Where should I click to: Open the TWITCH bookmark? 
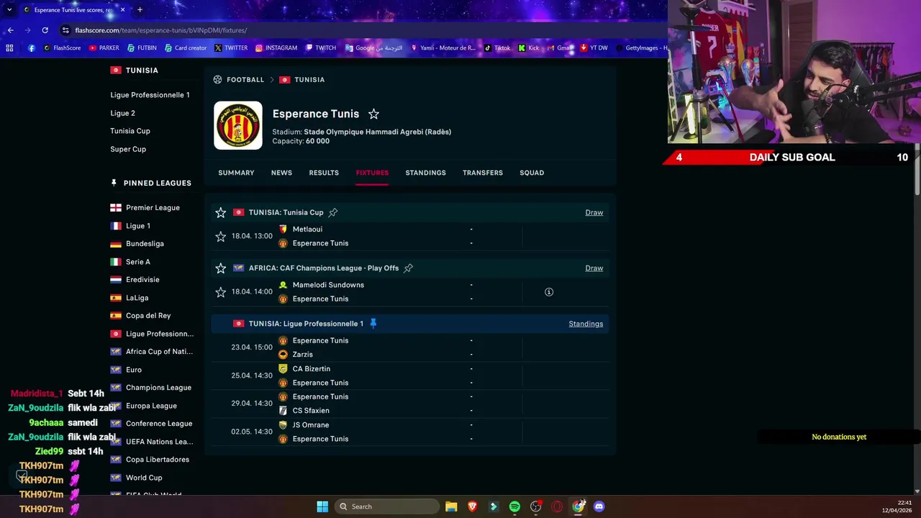point(321,48)
